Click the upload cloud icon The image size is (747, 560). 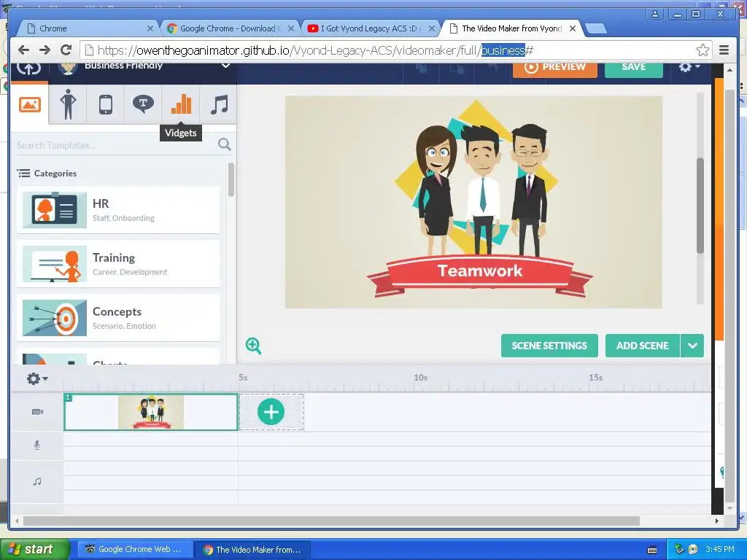point(28,69)
